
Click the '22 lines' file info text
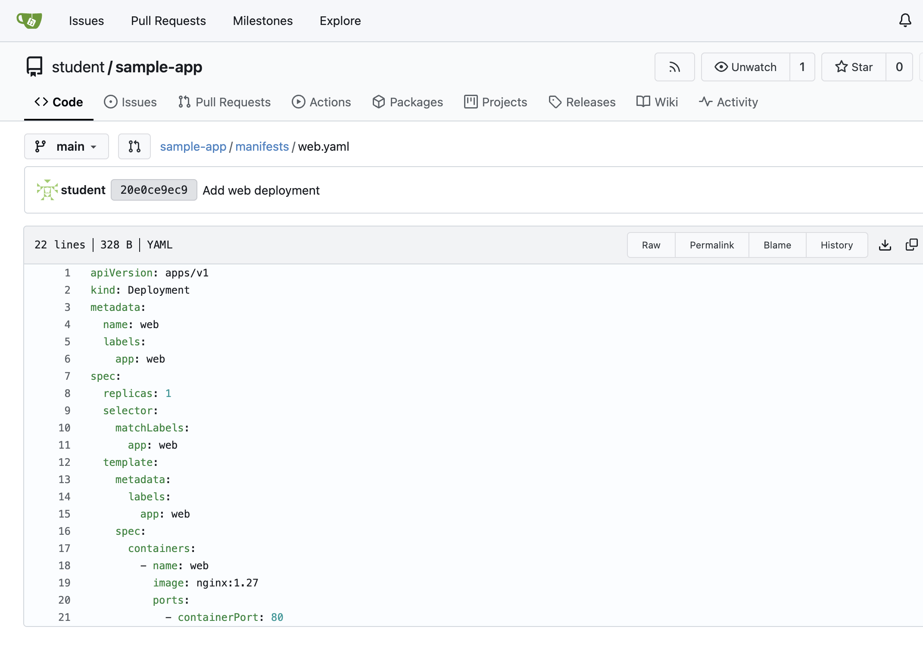click(x=60, y=245)
